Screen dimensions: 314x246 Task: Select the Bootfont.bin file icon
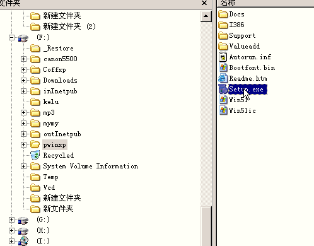[x=223, y=67]
